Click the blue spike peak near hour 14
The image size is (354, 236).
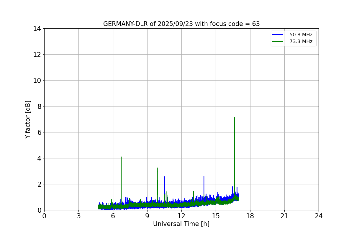coord(204,176)
